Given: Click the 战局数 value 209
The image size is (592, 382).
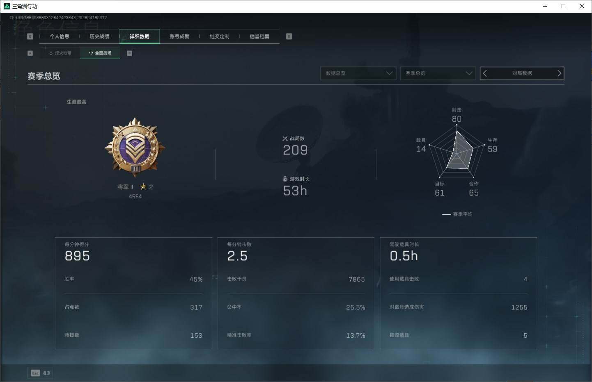Looking at the screenshot, I should (295, 150).
